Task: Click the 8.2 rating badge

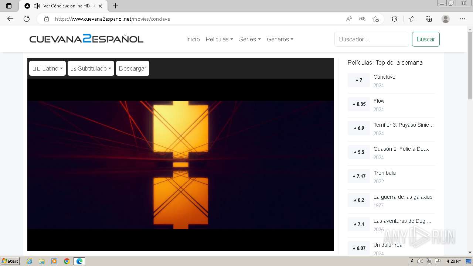Action: point(359,200)
